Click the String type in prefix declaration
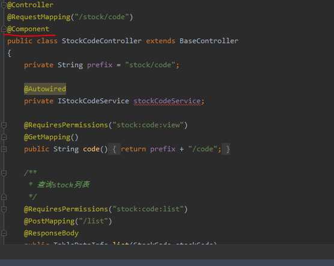The width and height of the screenshot is (334, 266). 70,65
